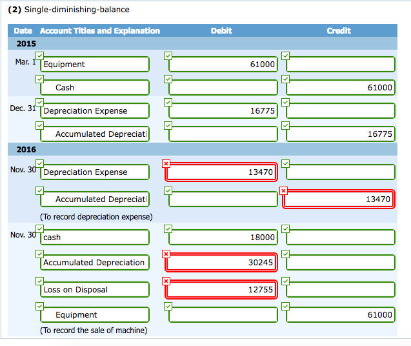Click the red X icon on the 30245 debit field
411x346 pixels.
click(167, 255)
